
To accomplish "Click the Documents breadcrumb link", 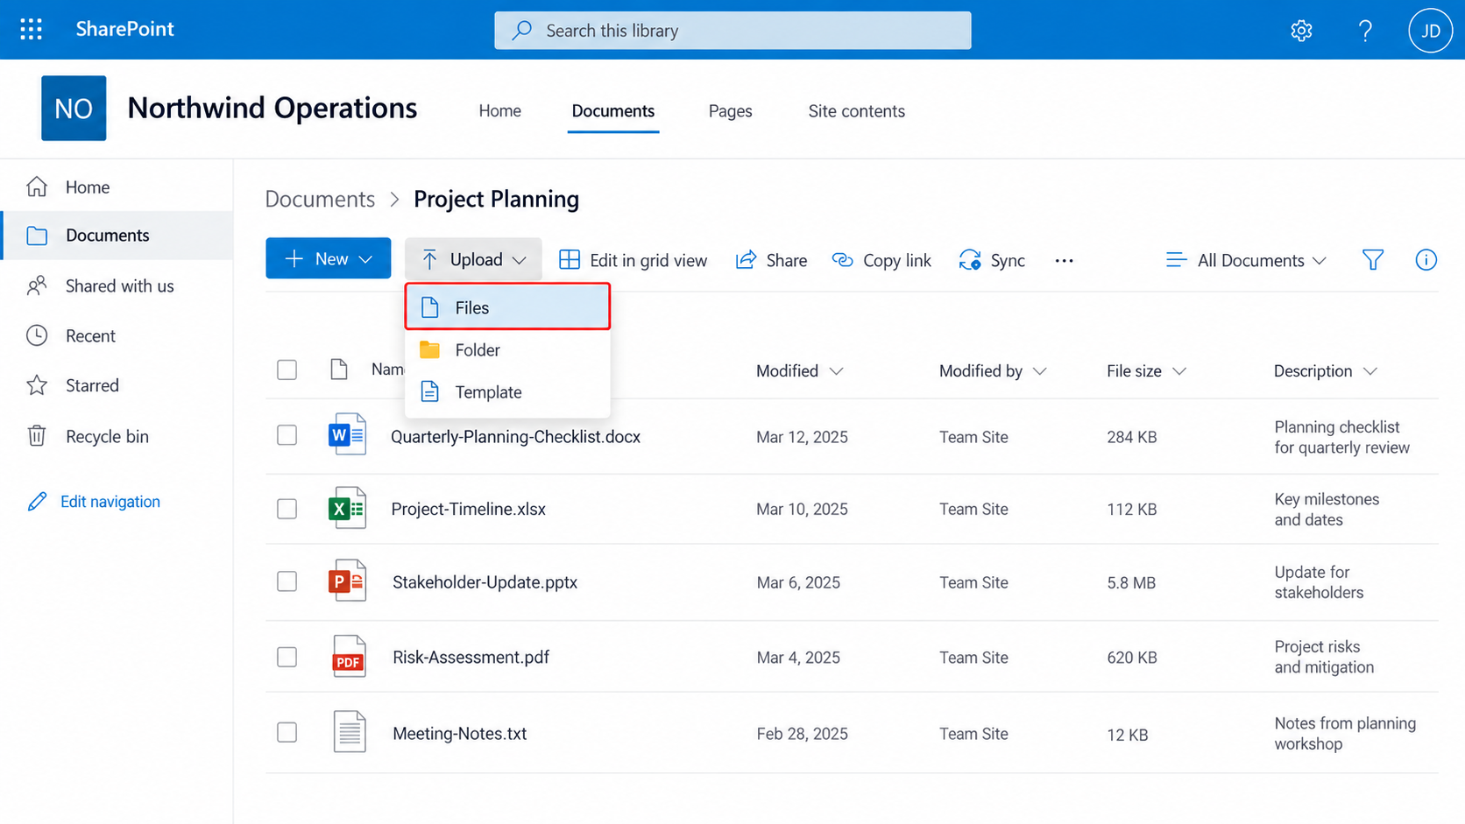I will click(x=320, y=199).
